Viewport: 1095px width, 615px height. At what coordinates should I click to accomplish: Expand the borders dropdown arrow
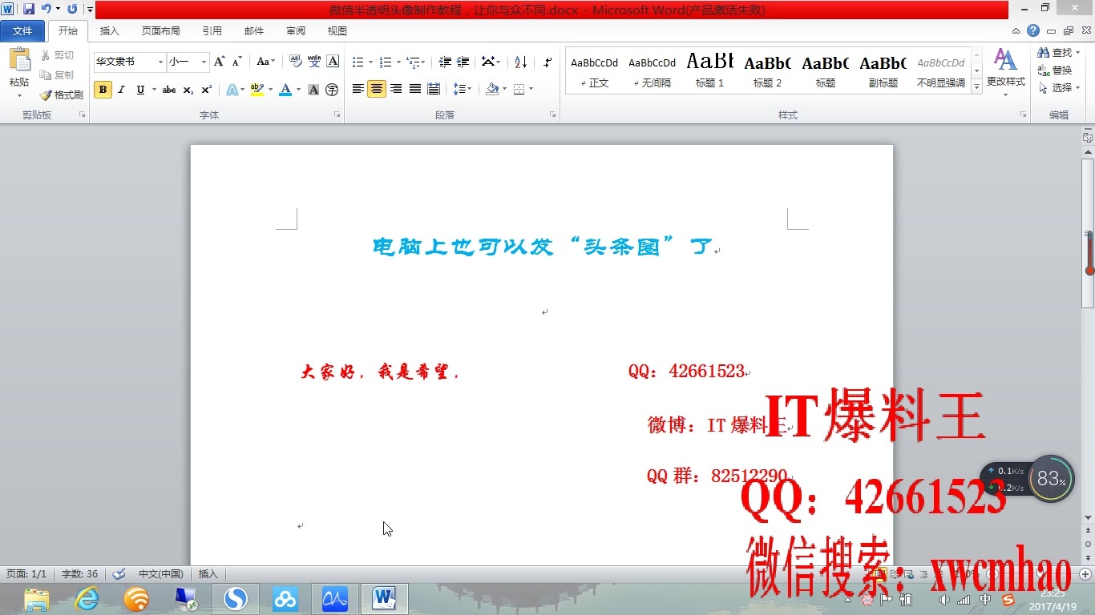point(531,89)
